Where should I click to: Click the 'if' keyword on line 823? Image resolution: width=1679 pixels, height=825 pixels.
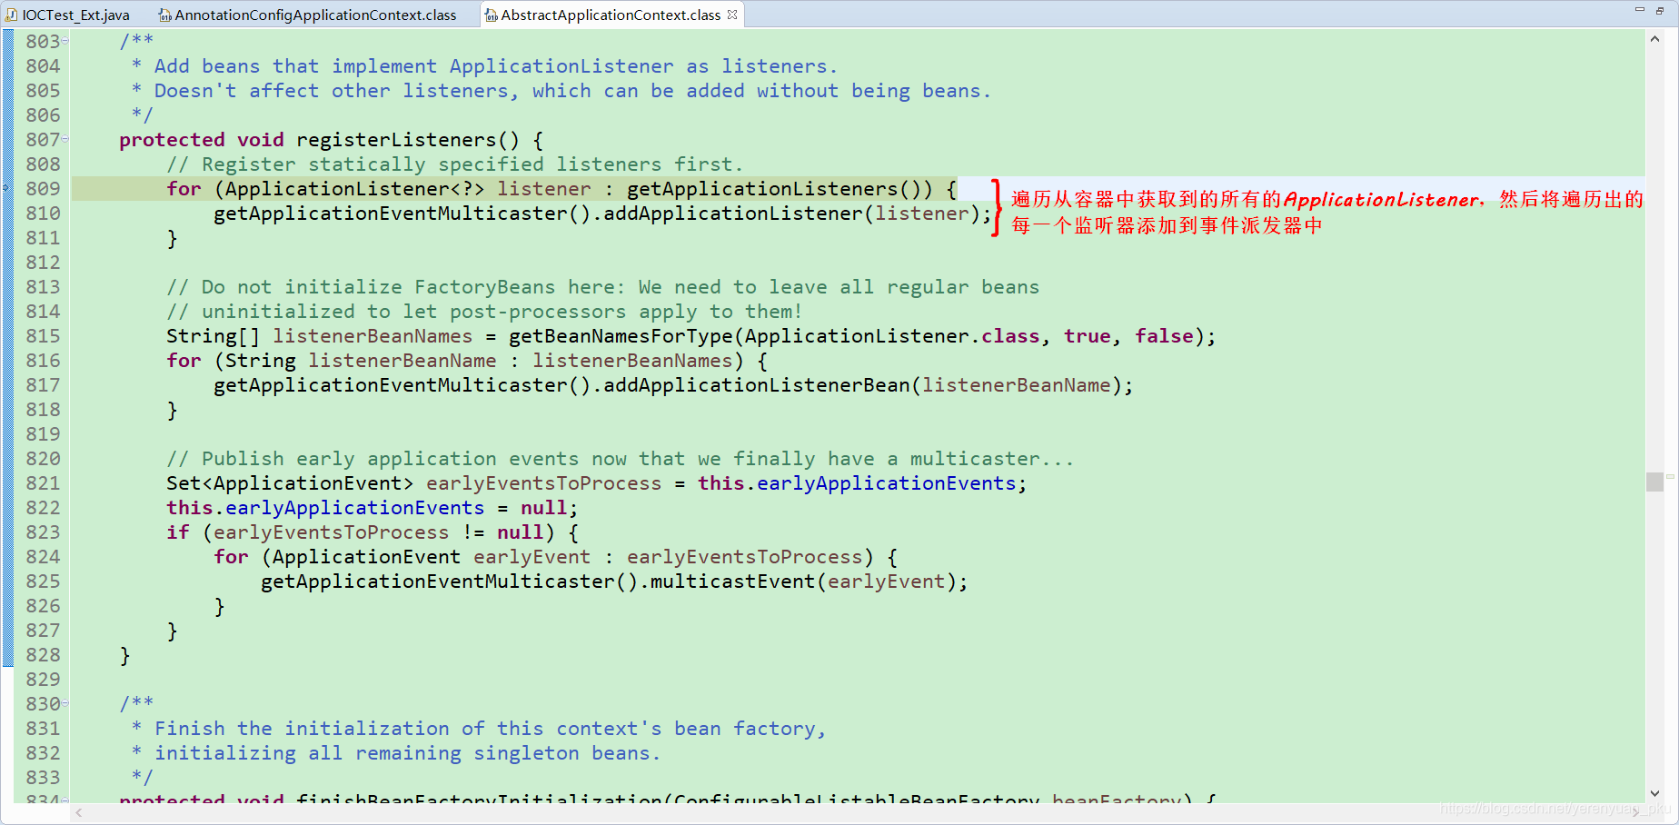178,532
